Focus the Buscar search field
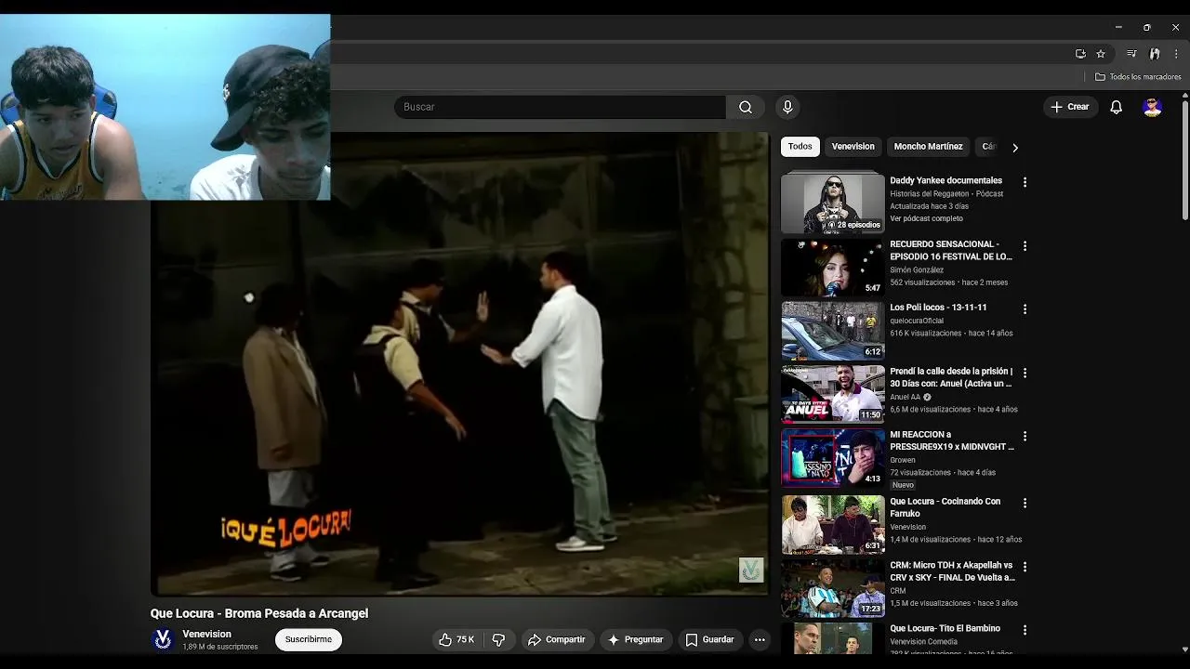The image size is (1190, 669). click(x=560, y=107)
